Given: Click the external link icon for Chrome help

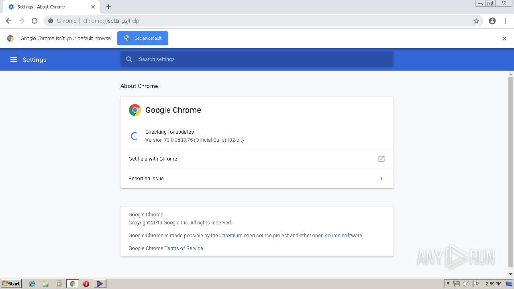Looking at the screenshot, I should 381,159.
